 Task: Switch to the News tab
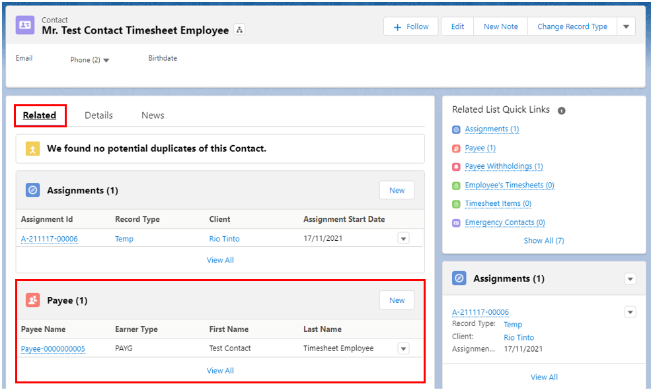(x=153, y=115)
